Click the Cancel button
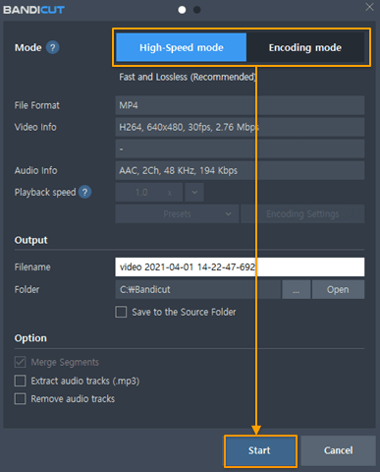Viewport: 380px width, 472px height. [338, 450]
